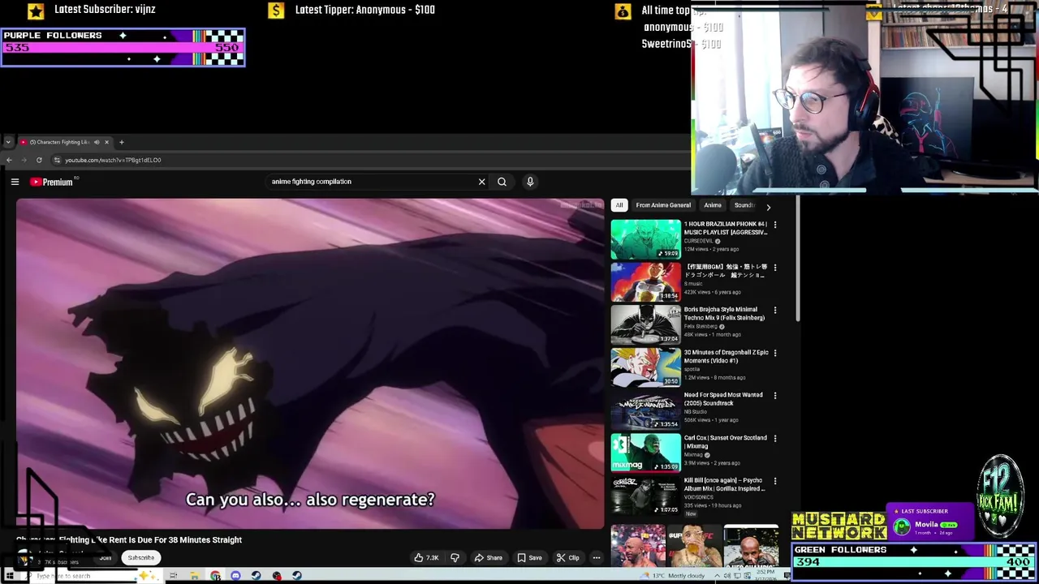Dislike the video with thumbs down
The image size is (1039, 584).
click(x=455, y=557)
